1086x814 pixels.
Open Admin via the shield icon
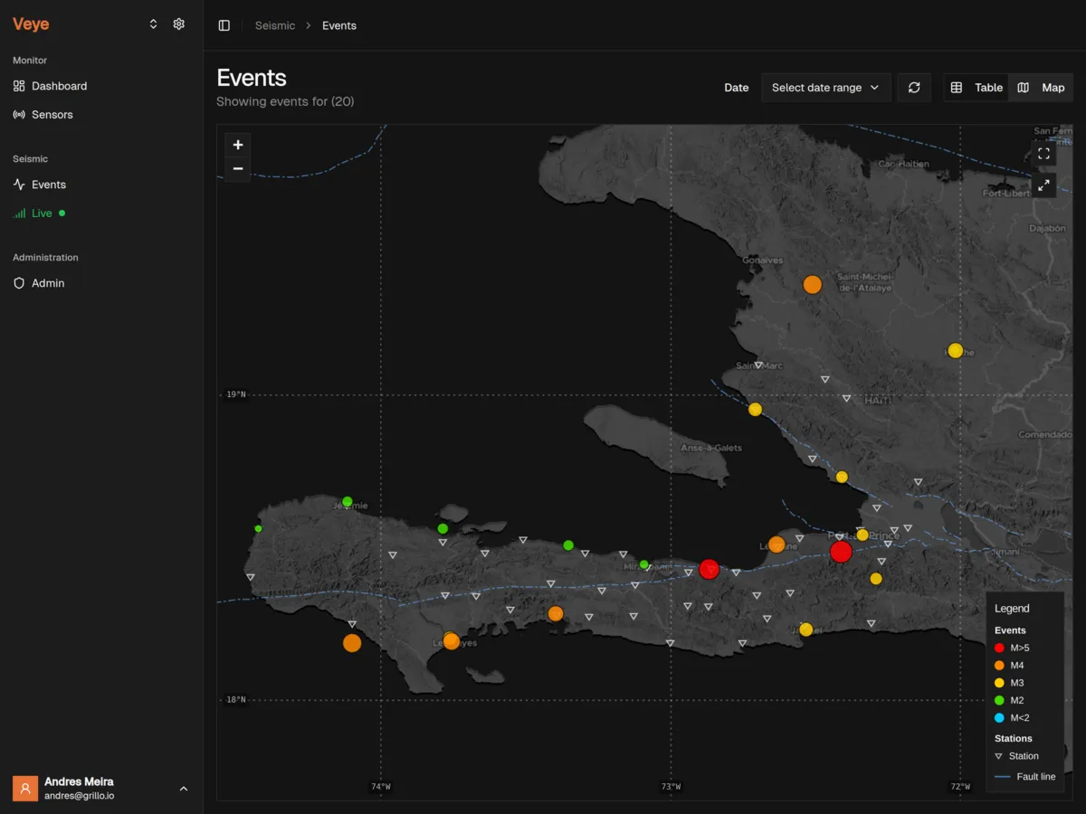coord(19,283)
